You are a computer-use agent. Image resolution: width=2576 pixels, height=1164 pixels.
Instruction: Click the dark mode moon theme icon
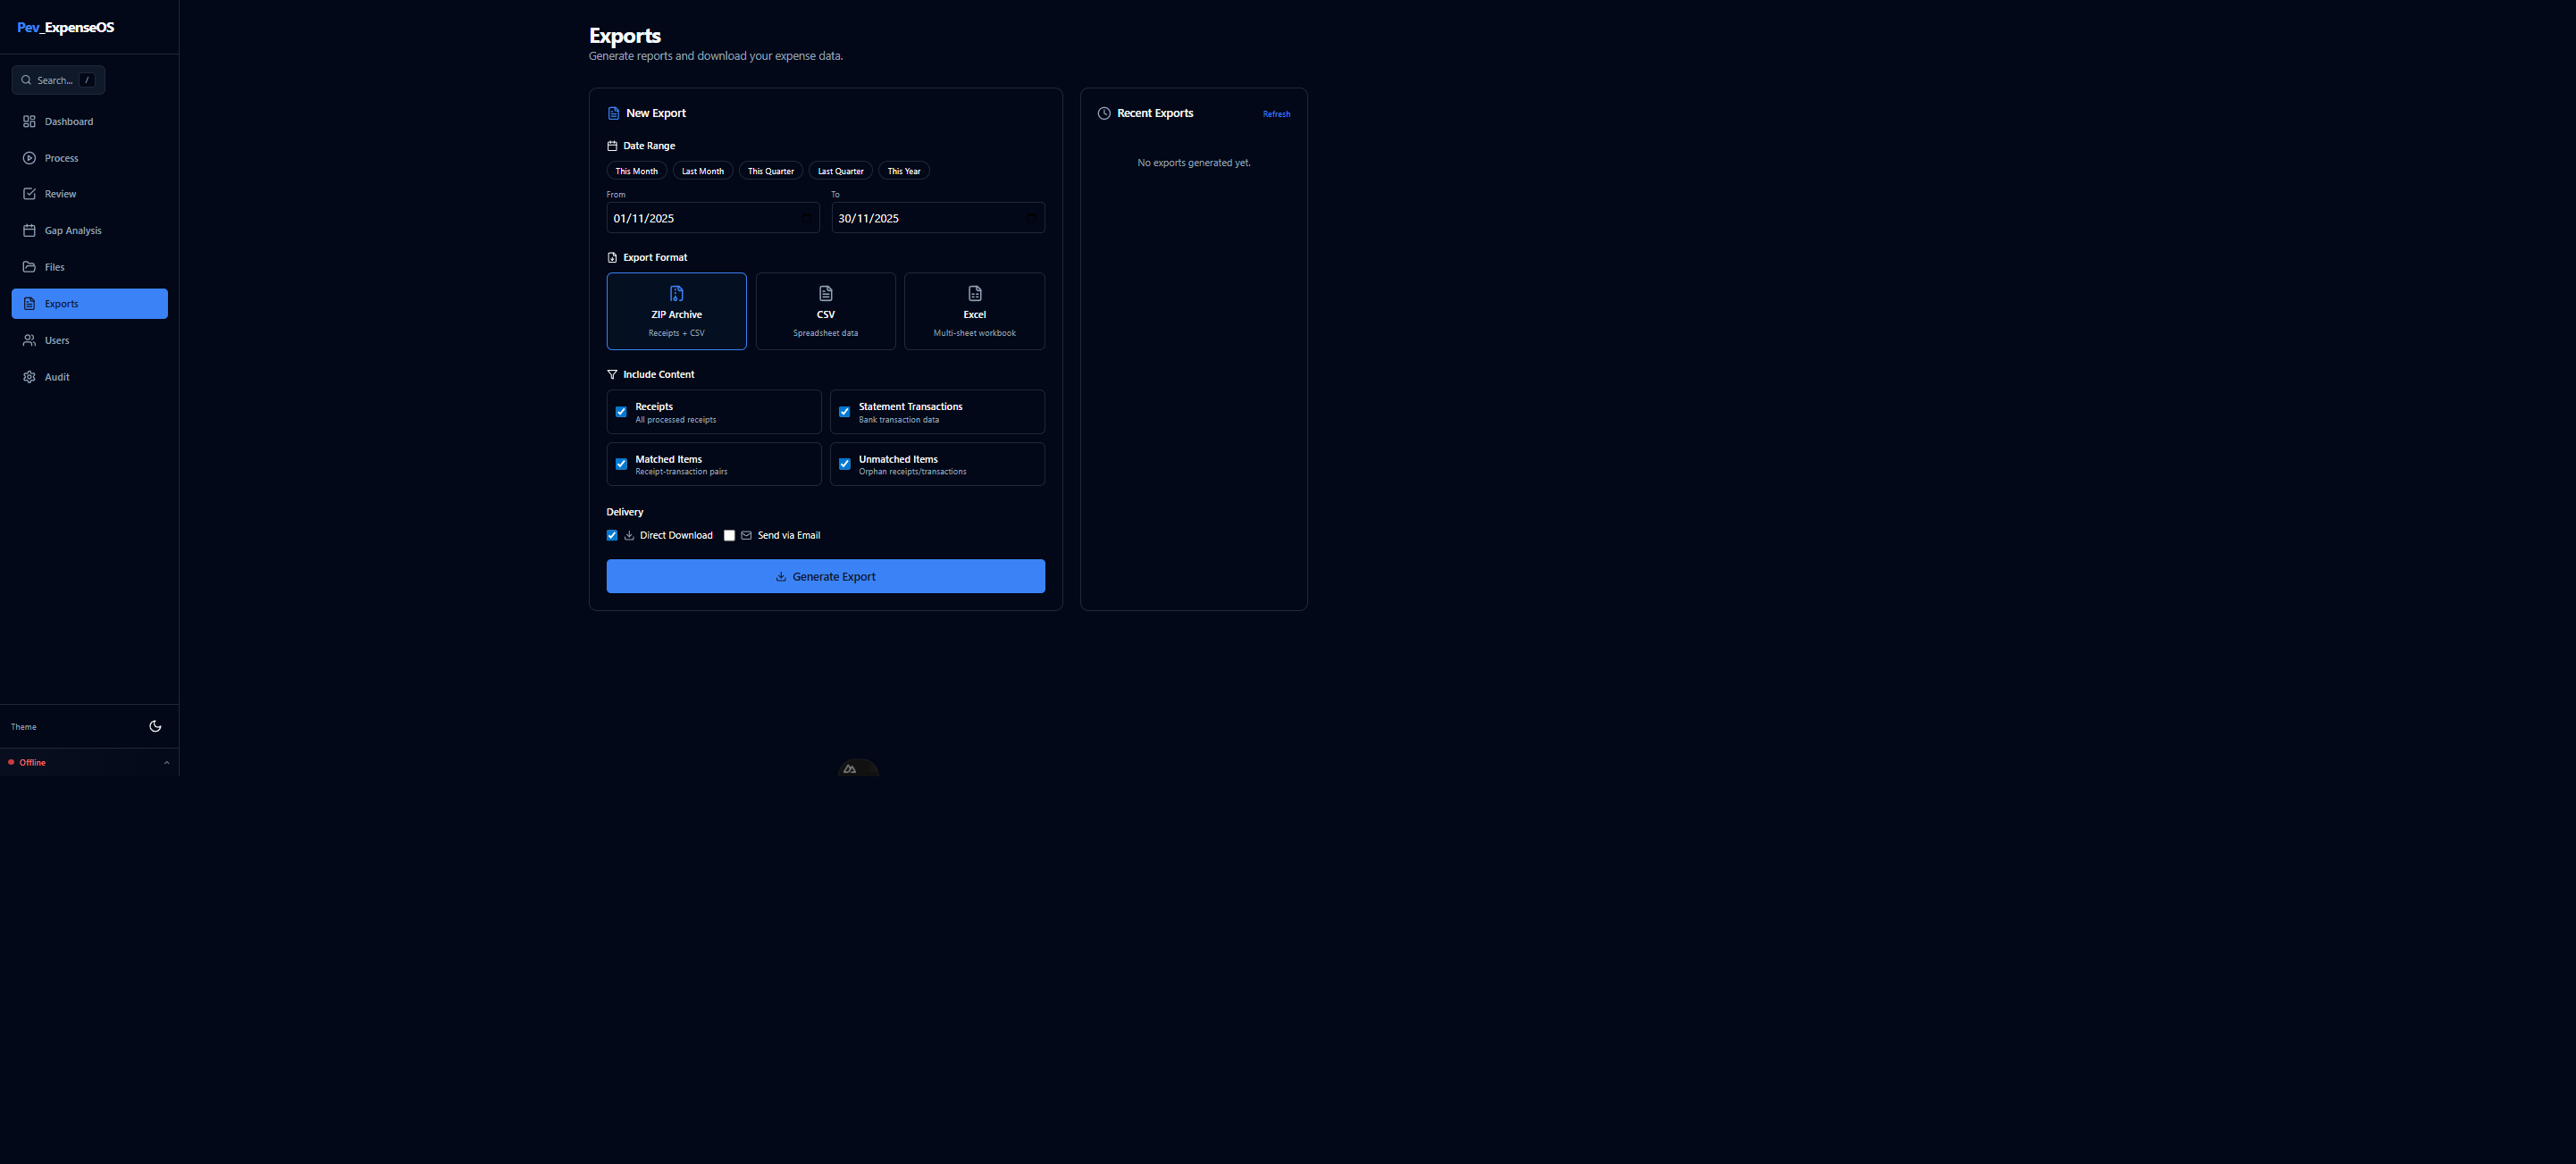pyautogui.click(x=155, y=726)
